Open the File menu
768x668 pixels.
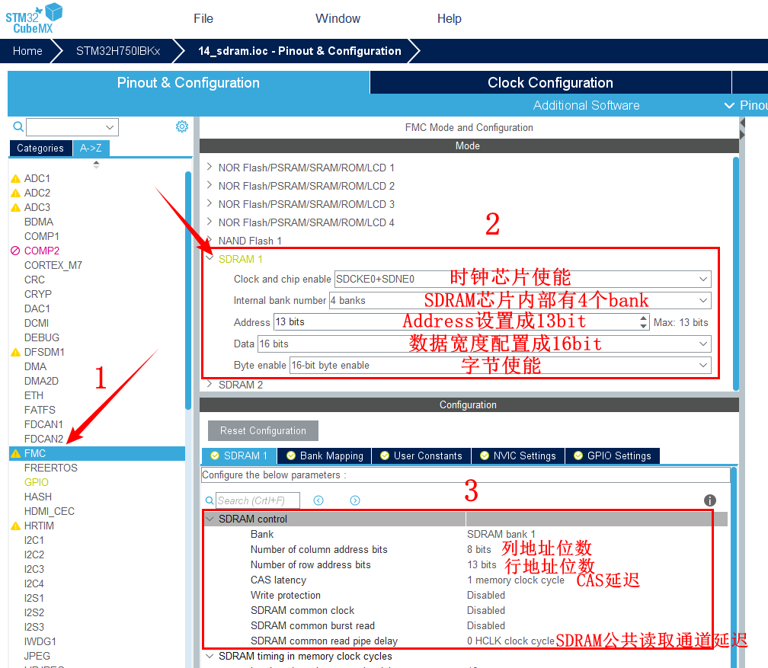click(203, 18)
